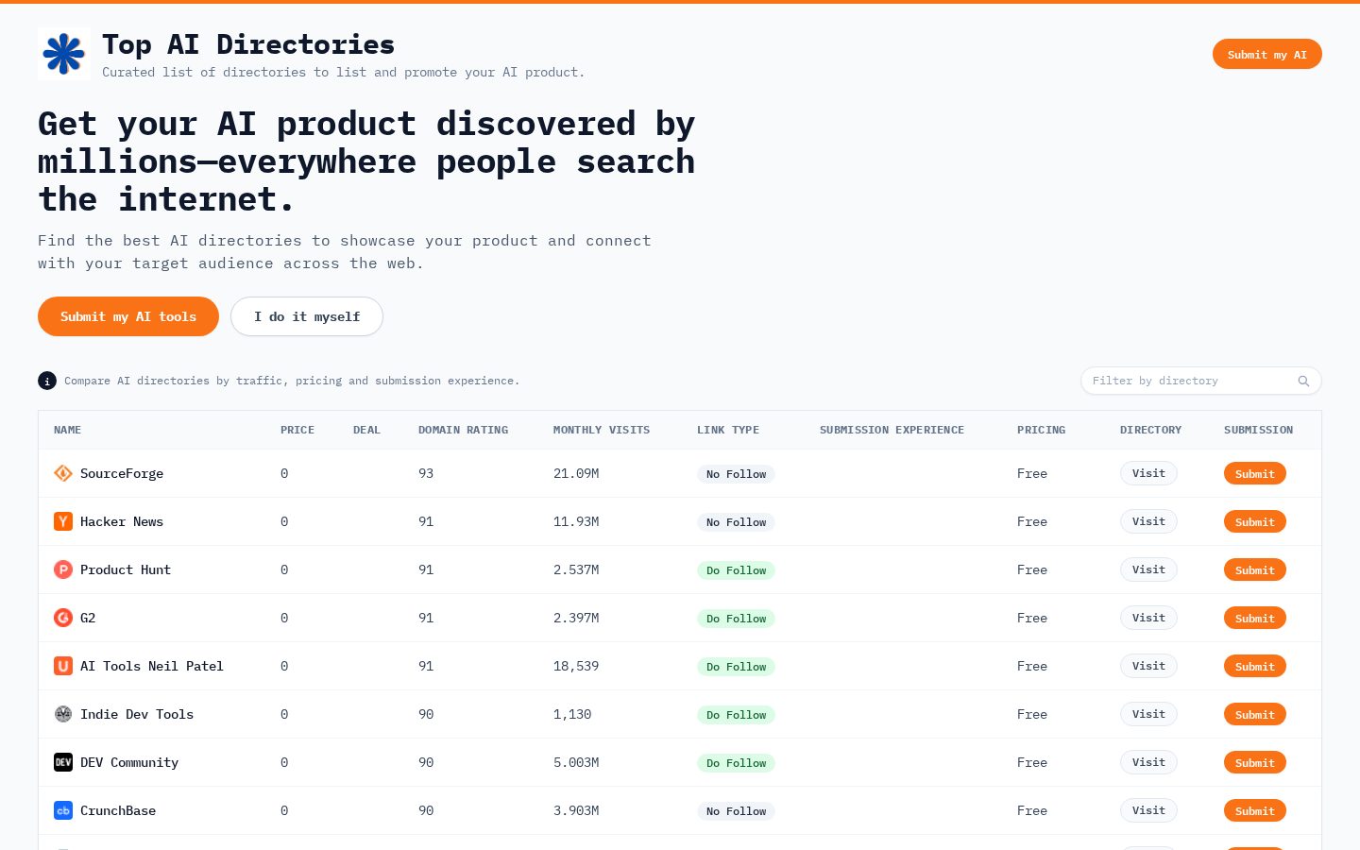Click the blue asterisk site logo

(64, 54)
